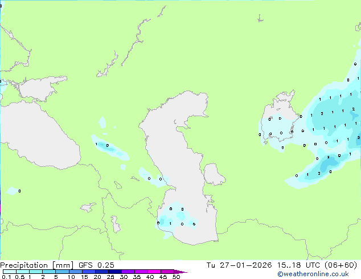This screenshot has width=361, height=279.
Task: Click the "(06+60)" forecast run text
Action: (x=341, y=265)
